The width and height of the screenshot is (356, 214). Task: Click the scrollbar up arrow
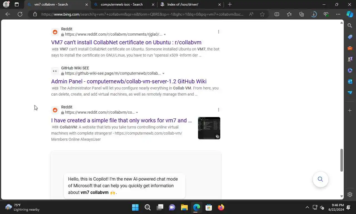[342, 23]
